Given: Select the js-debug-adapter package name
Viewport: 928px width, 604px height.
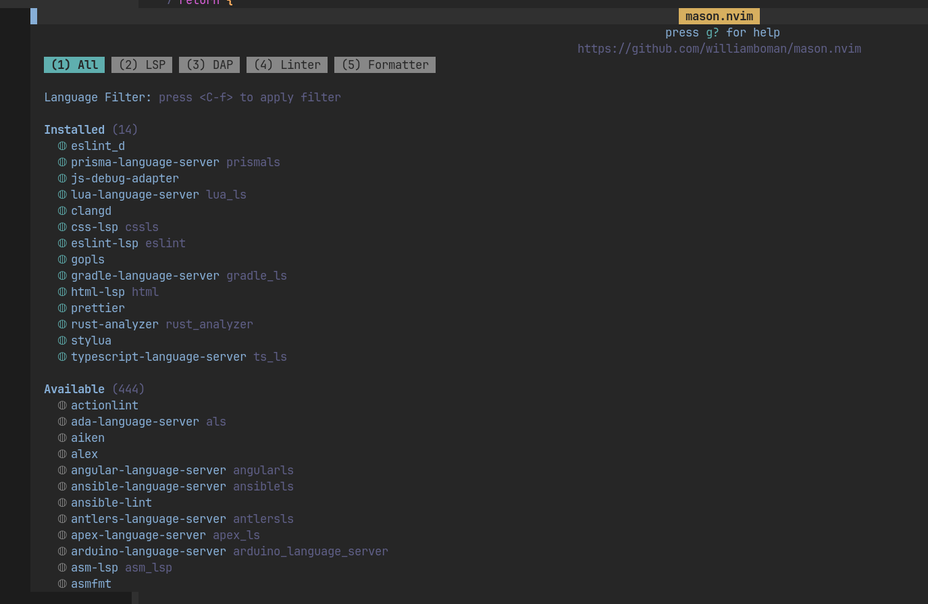Looking at the screenshot, I should tap(125, 178).
